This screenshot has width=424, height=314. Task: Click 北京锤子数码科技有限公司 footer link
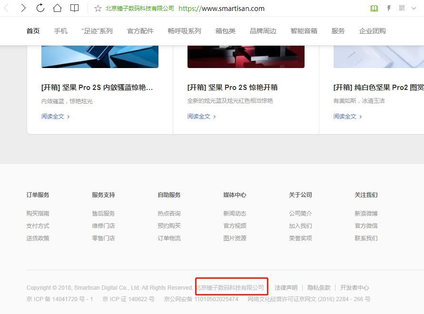(x=230, y=288)
